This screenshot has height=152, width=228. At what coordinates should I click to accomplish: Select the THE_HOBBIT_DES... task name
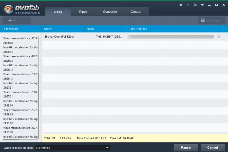click(x=109, y=37)
